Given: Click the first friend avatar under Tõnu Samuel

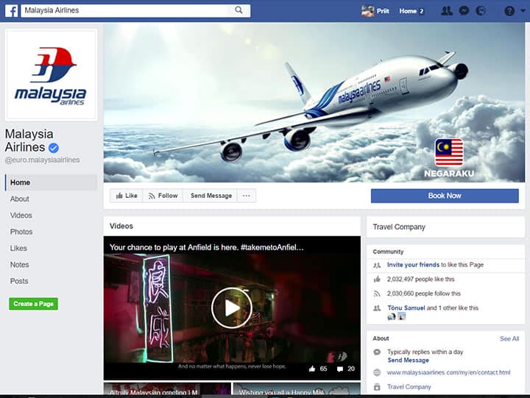Looking at the screenshot, I should 392,317.
